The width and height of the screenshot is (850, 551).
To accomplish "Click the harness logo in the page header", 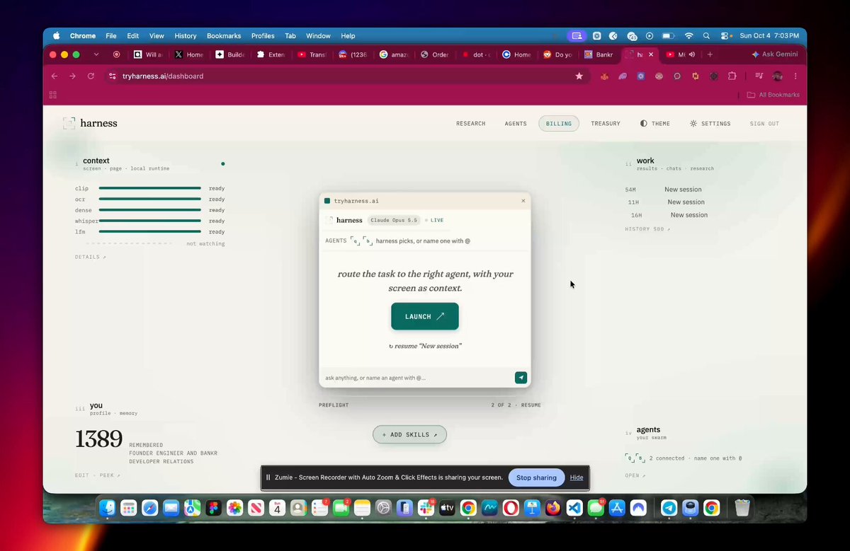I will click(90, 123).
